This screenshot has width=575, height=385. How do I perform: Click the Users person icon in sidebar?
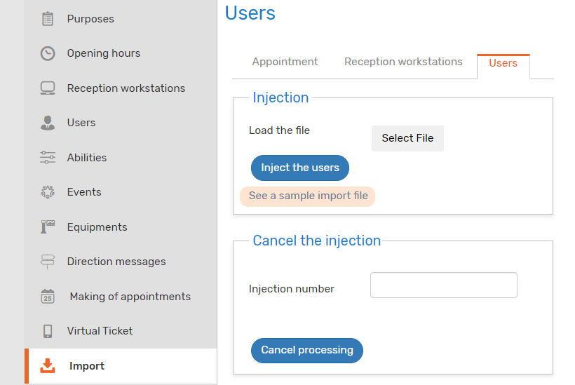47,123
